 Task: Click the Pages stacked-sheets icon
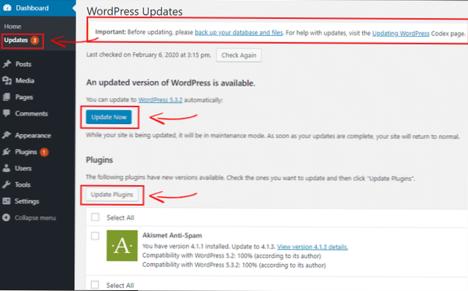click(x=7, y=97)
